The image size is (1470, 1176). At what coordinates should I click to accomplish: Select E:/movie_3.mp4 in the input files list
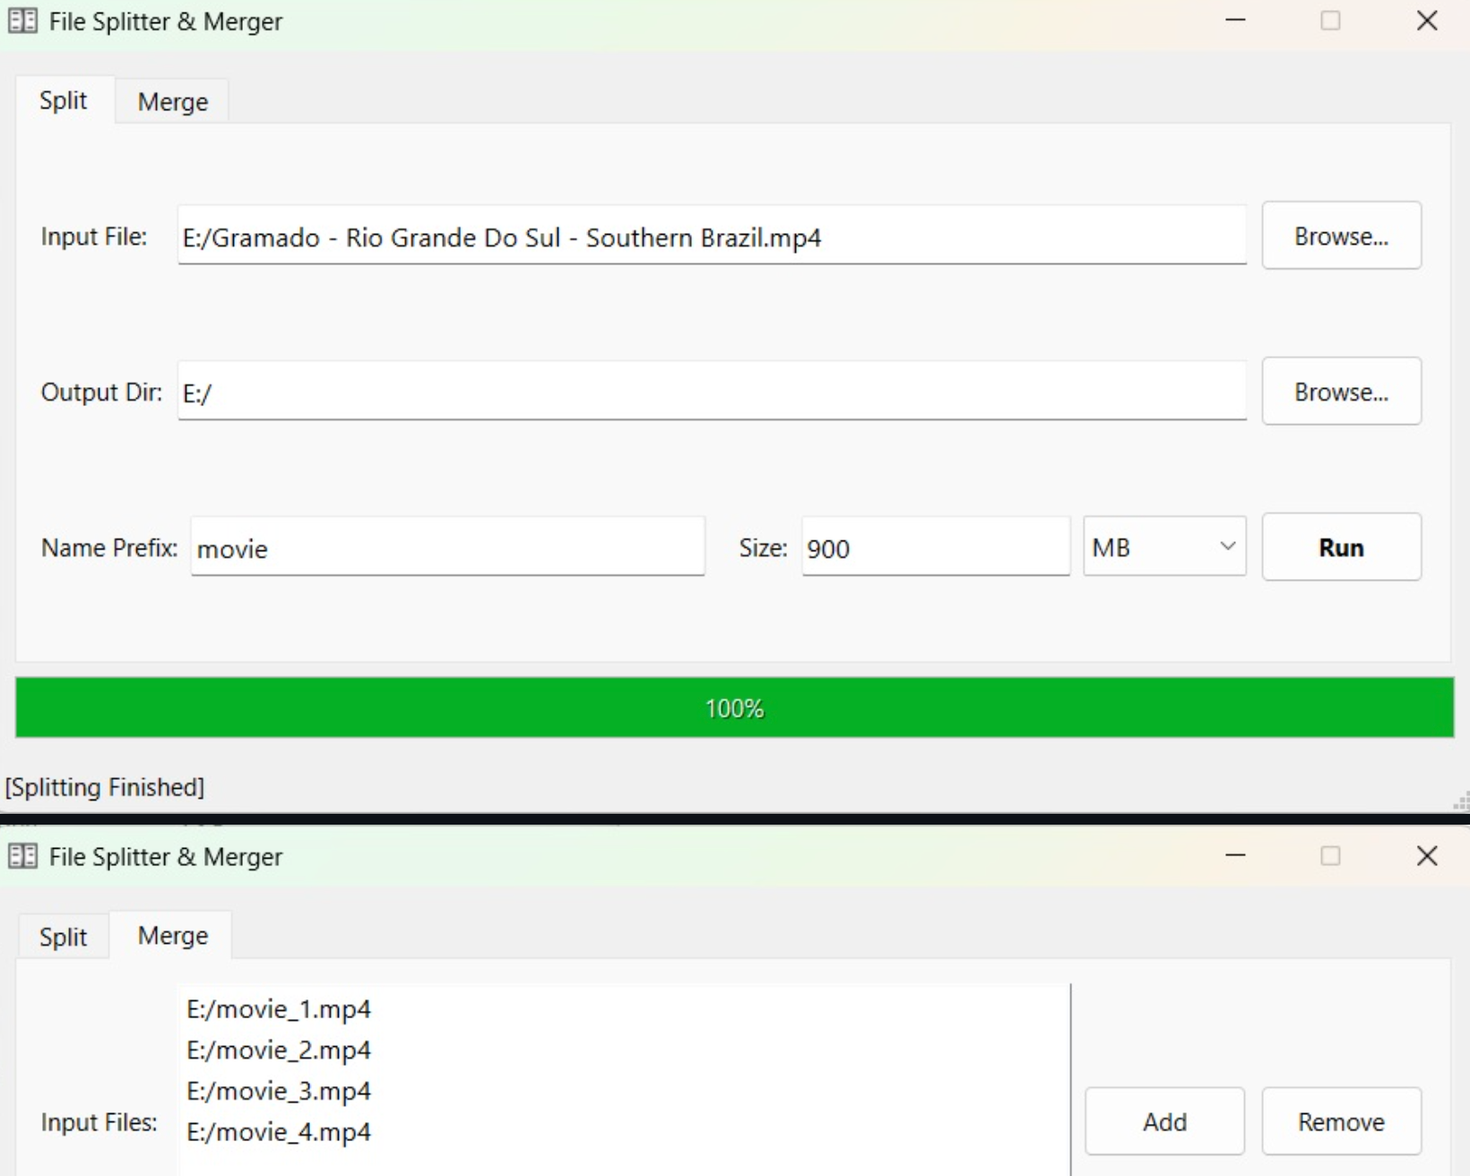click(x=279, y=1091)
